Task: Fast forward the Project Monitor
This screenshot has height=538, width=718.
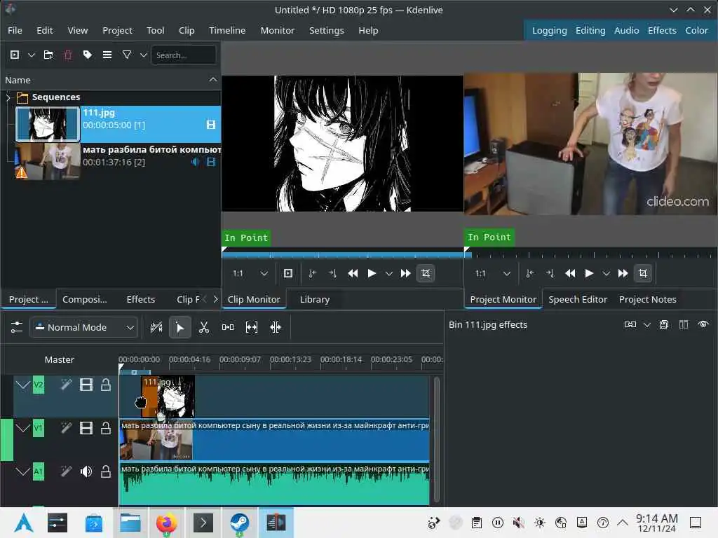Action: (x=623, y=273)
